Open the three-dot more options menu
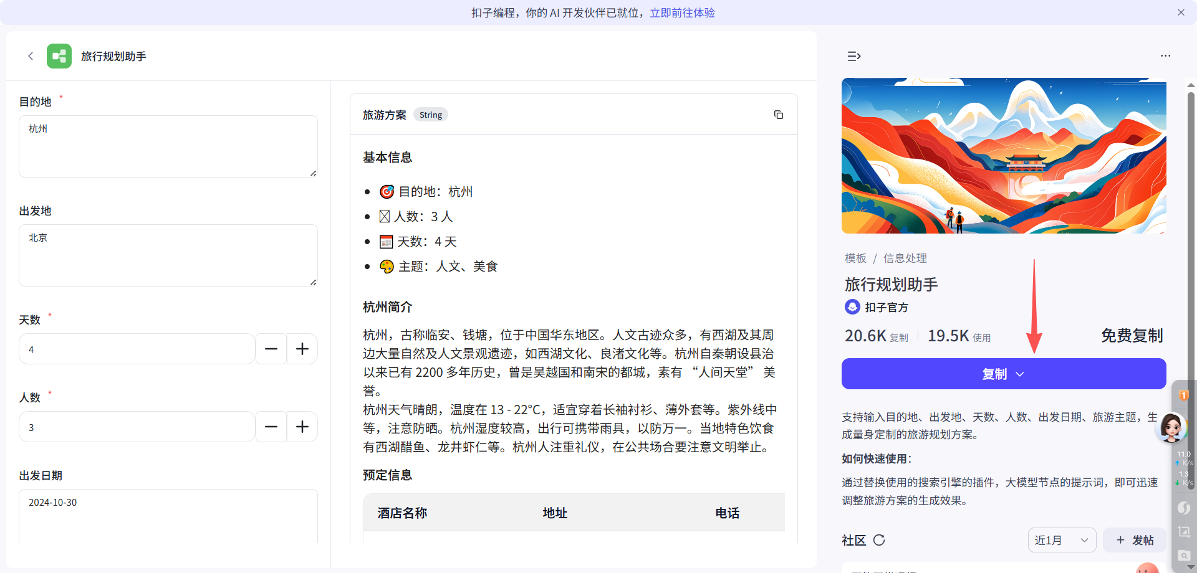Screen dimensions: 1197x573 1165,56
